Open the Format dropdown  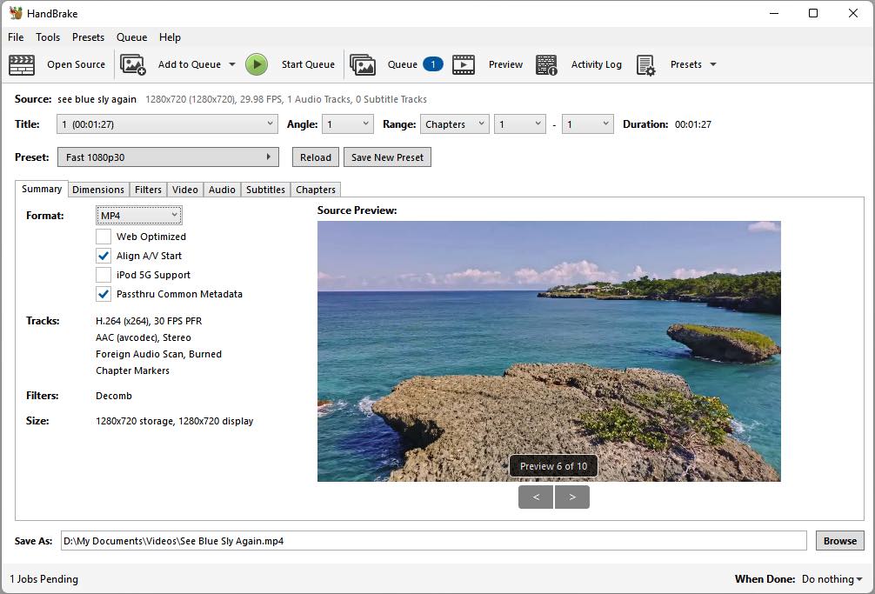click(x=138, y=215)
